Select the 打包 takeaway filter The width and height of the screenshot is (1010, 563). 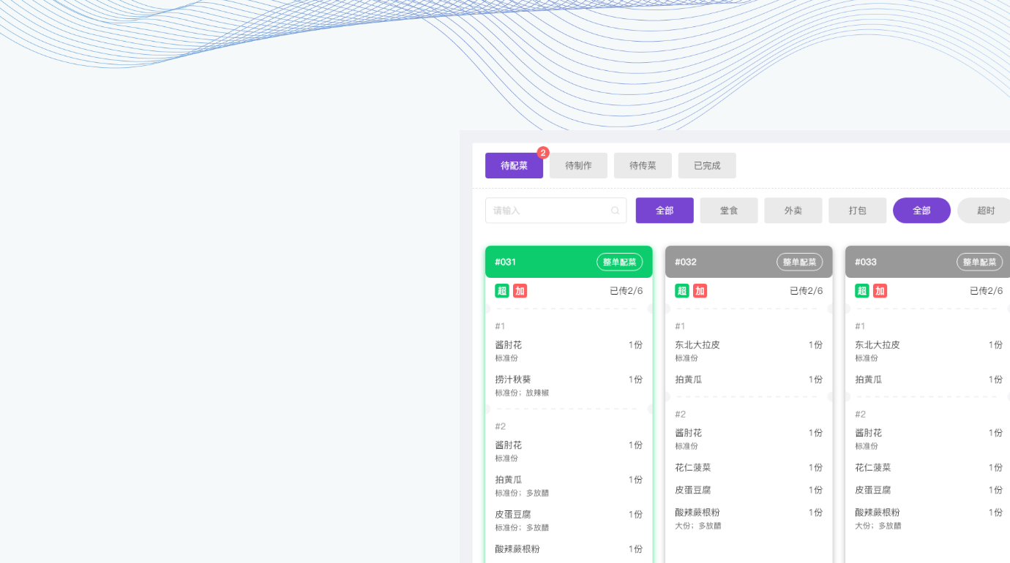(857, 211)
